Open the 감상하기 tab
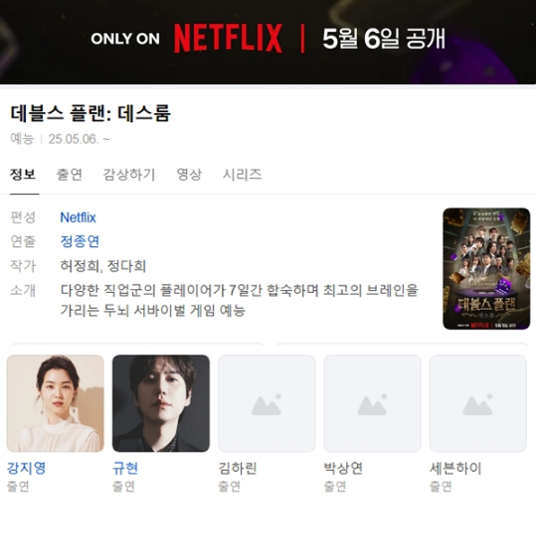This screenshot has width=537, height=558. click(129, 175)
